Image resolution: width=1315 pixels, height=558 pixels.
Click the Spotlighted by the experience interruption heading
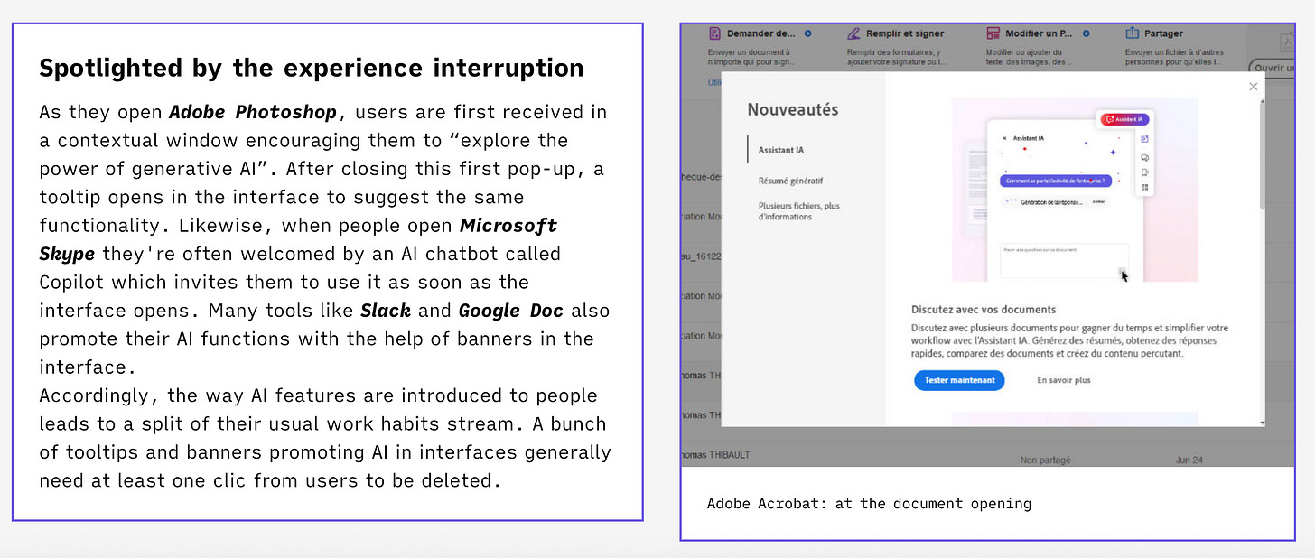(312, 68)
